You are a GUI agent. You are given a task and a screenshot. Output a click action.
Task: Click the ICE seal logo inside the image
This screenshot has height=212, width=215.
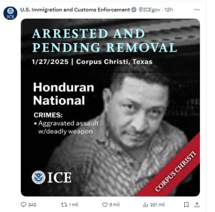point(39,177)
